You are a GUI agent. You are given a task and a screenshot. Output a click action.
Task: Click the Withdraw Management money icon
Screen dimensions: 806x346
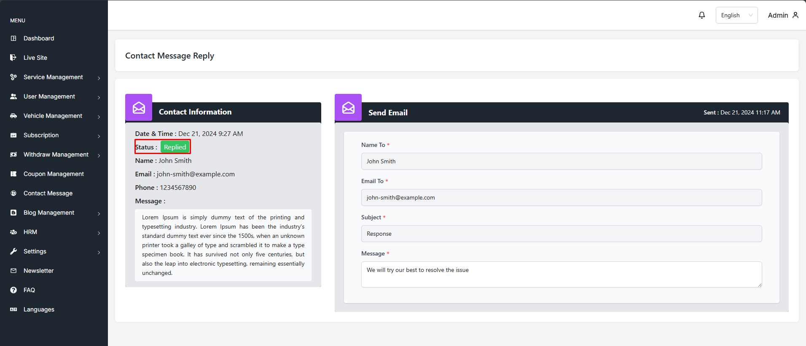point(13,154)
